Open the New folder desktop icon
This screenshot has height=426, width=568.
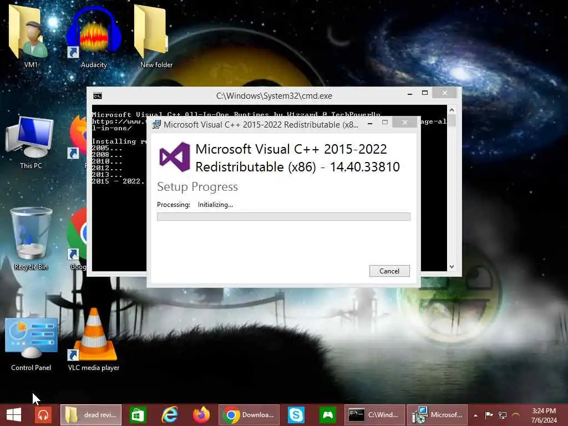click(156, 36)
